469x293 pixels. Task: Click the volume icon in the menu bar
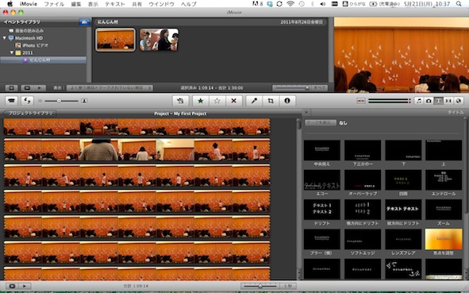323,4
